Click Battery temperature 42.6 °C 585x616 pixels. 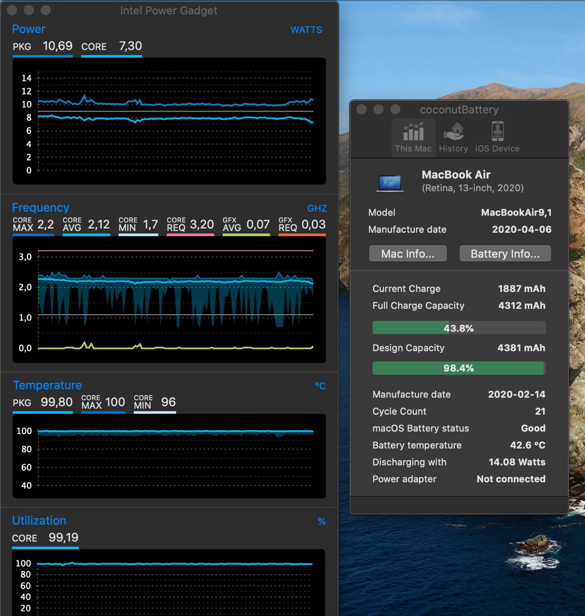pos(528,445)
